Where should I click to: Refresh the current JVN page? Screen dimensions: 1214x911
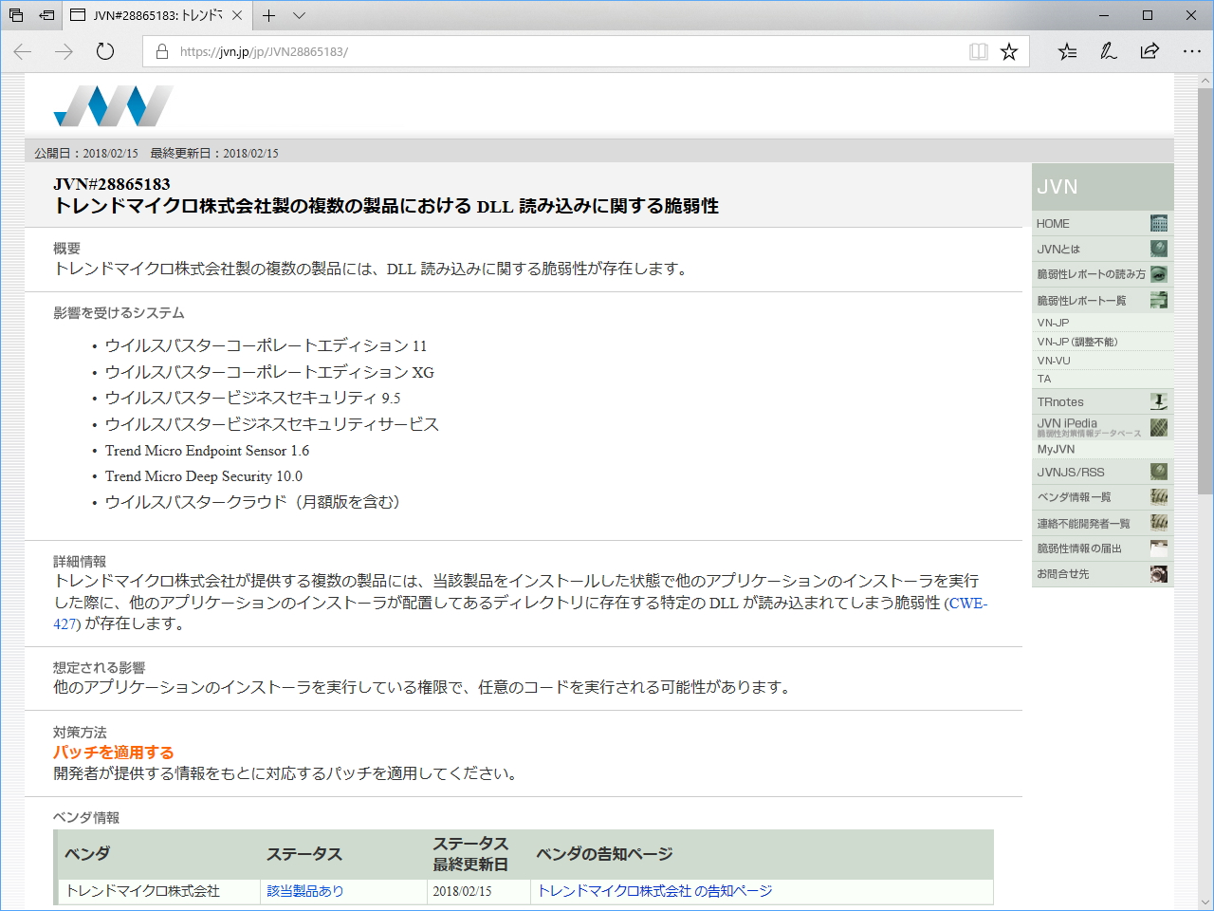click(x=104, y=51)
